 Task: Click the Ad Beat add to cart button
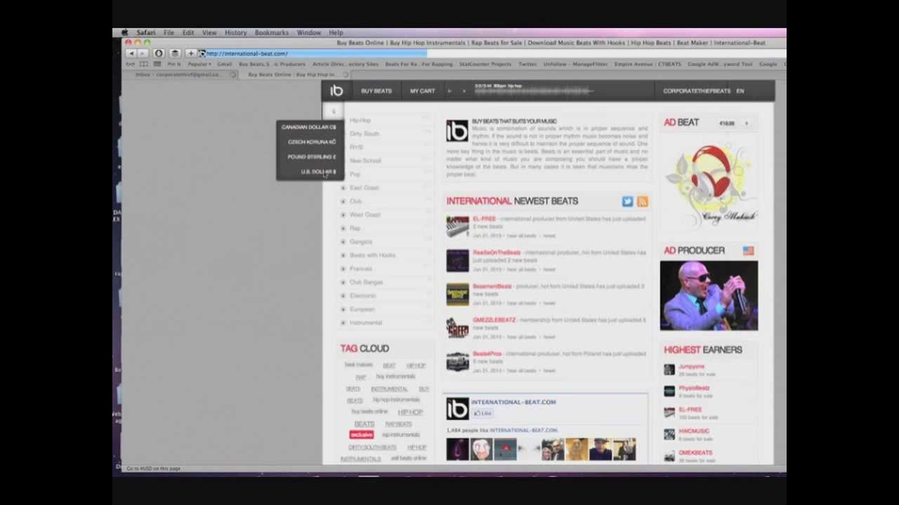tap(747, 123)
